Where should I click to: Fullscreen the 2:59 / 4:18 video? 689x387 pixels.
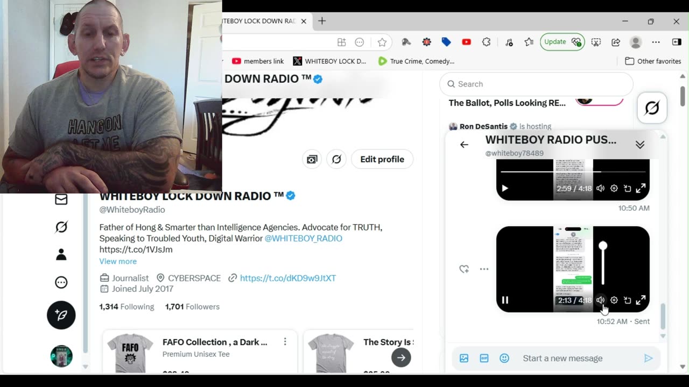tap(641, 188)
